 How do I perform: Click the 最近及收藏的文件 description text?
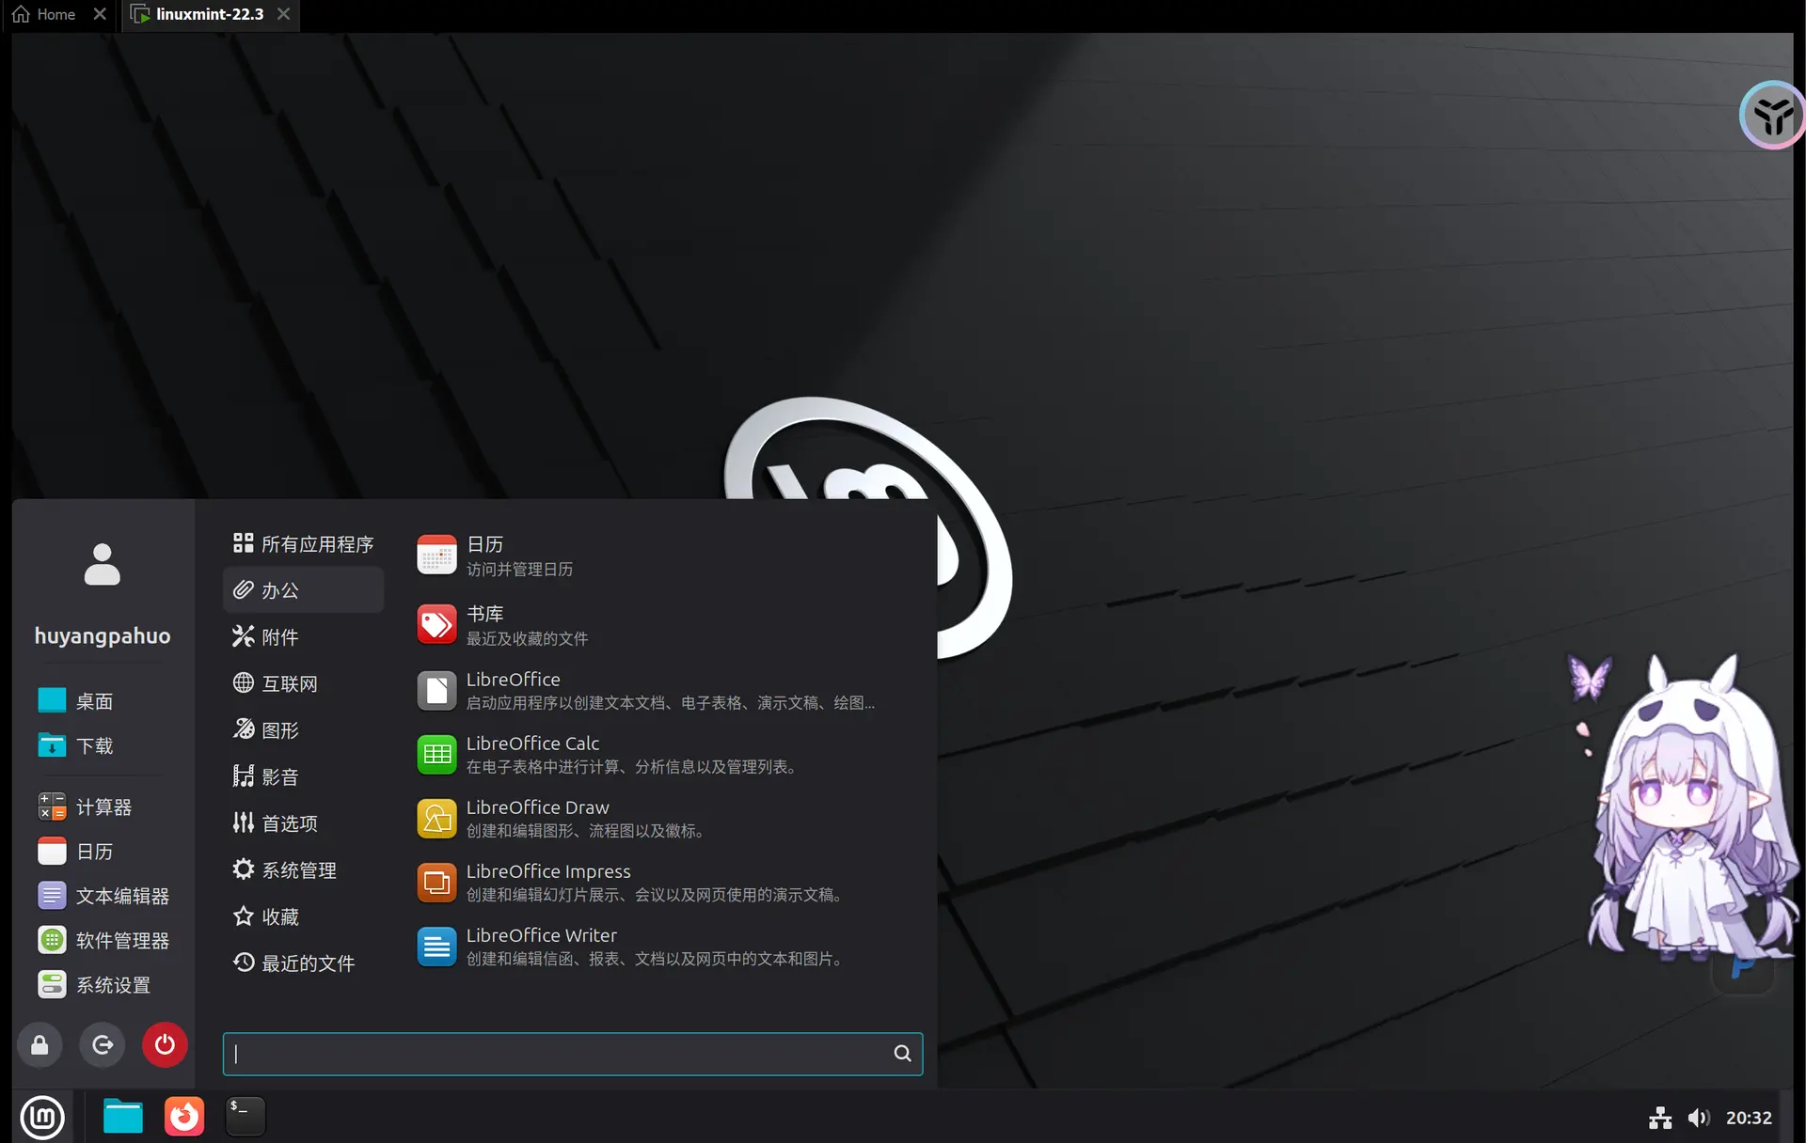click(527, 639)
